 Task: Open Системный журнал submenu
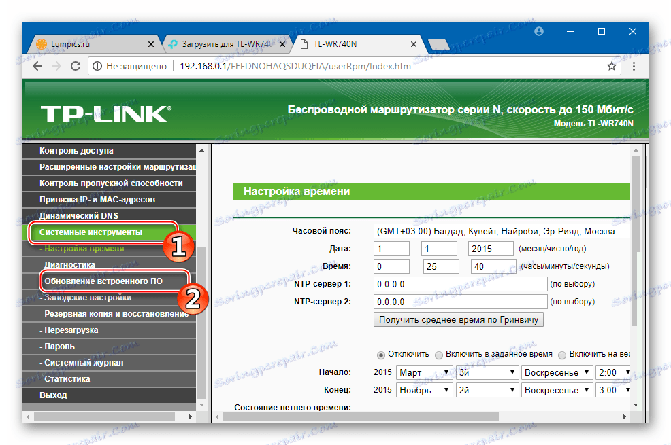109,363
